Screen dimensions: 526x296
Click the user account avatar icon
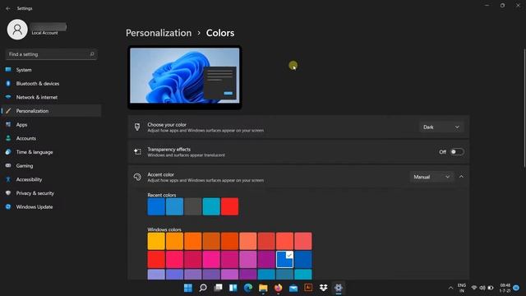pos(17,30)
